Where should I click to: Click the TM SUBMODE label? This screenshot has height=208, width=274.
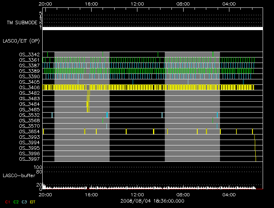click(21, 23)
